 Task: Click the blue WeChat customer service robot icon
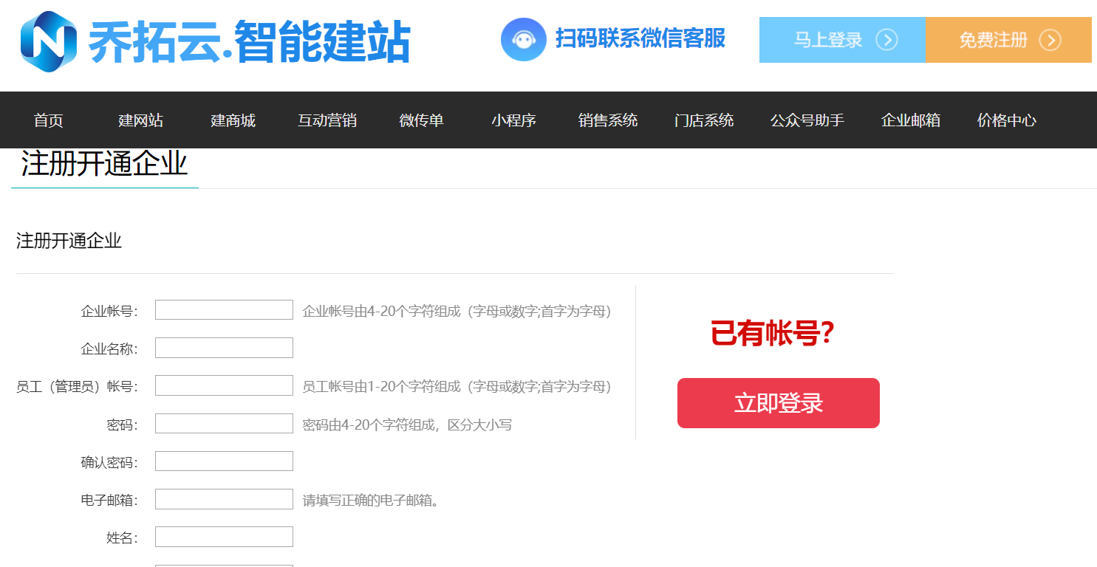click(x=524, y=39)
